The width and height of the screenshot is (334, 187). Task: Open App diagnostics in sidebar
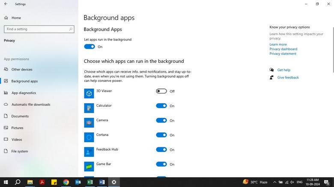(x=24, y=93)
